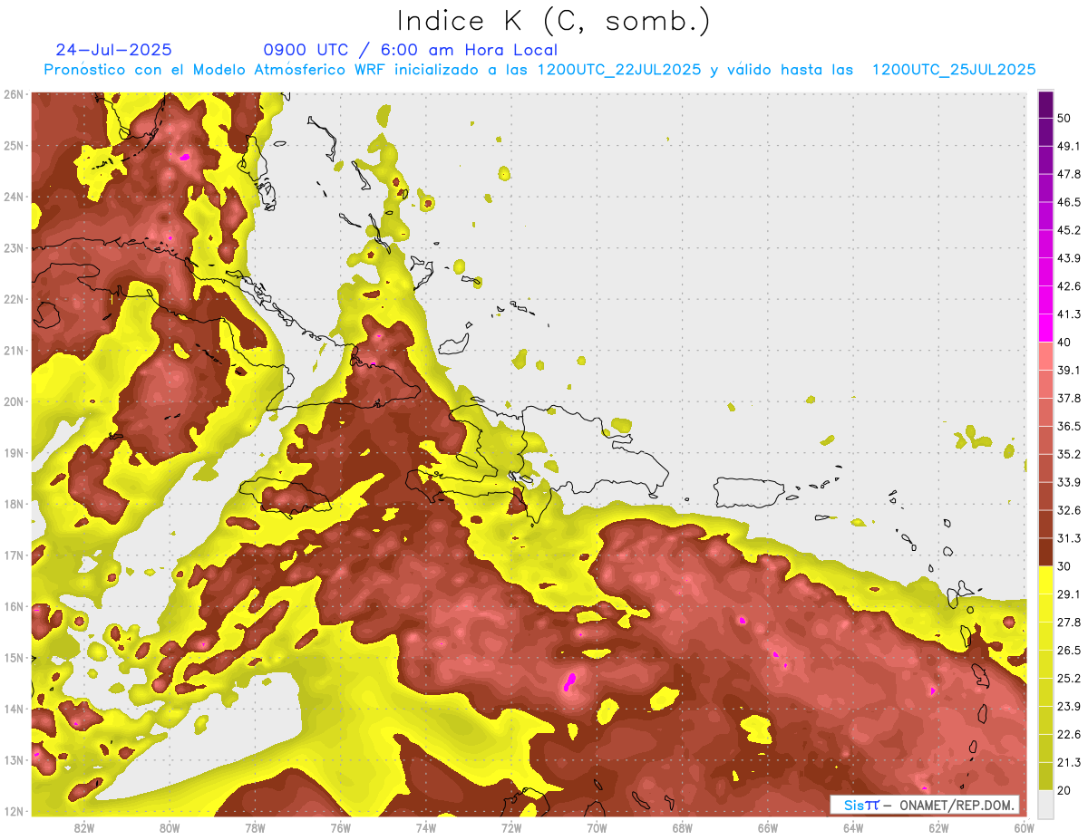
Task: Click the 35.2 colorbar value
Action: [1069, 454]
